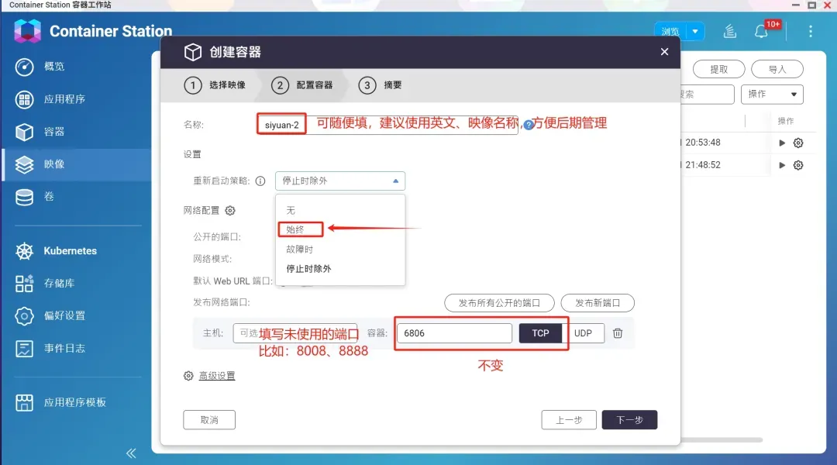
Task: Go to 容器 containers section
Action: point(53,132)
